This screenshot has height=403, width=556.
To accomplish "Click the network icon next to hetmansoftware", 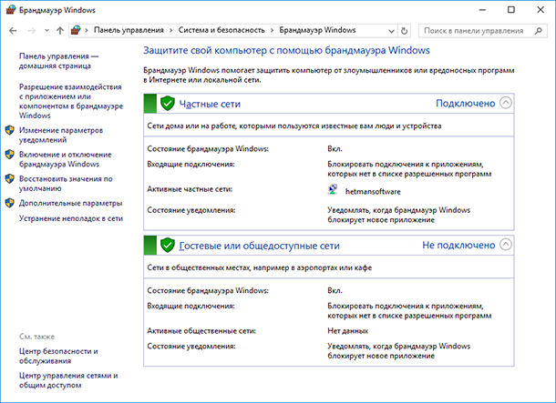I will pyautogui.click(x=333, y=189).
